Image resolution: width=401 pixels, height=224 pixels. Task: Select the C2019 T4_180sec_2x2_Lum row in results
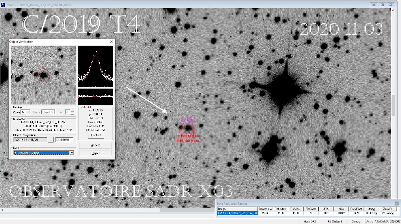237,213
